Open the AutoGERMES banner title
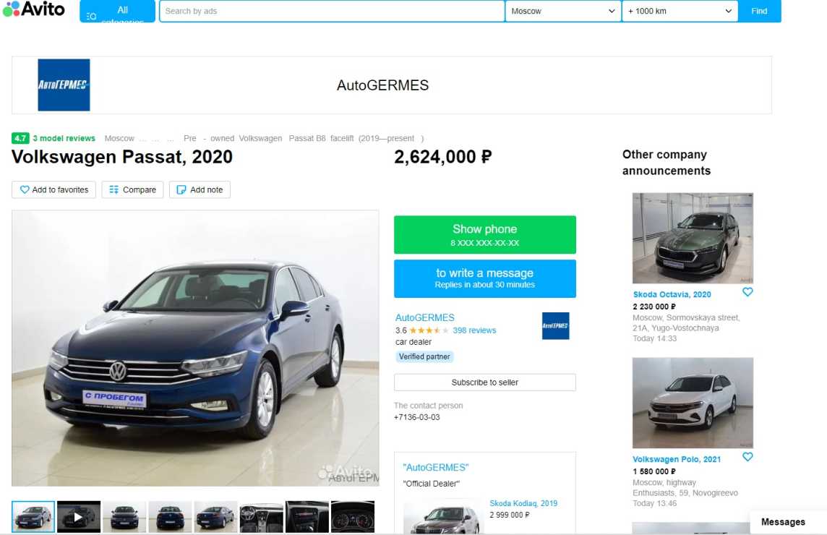 coord(383,85)
